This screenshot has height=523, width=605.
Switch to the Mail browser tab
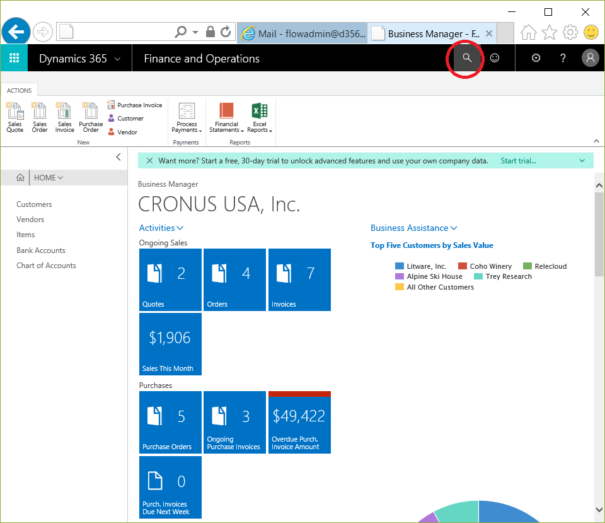tap(303, 33)
